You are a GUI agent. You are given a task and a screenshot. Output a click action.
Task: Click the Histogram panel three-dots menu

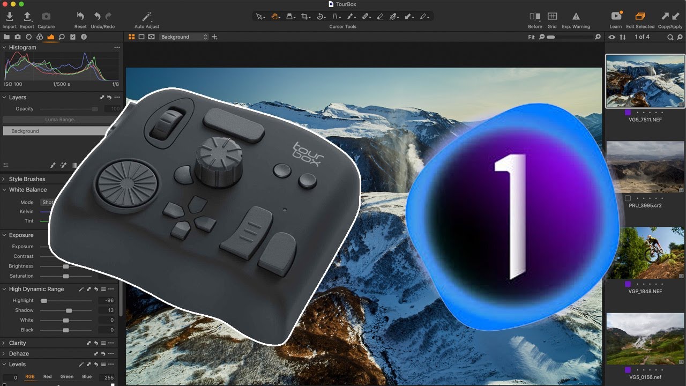(117, 47)
